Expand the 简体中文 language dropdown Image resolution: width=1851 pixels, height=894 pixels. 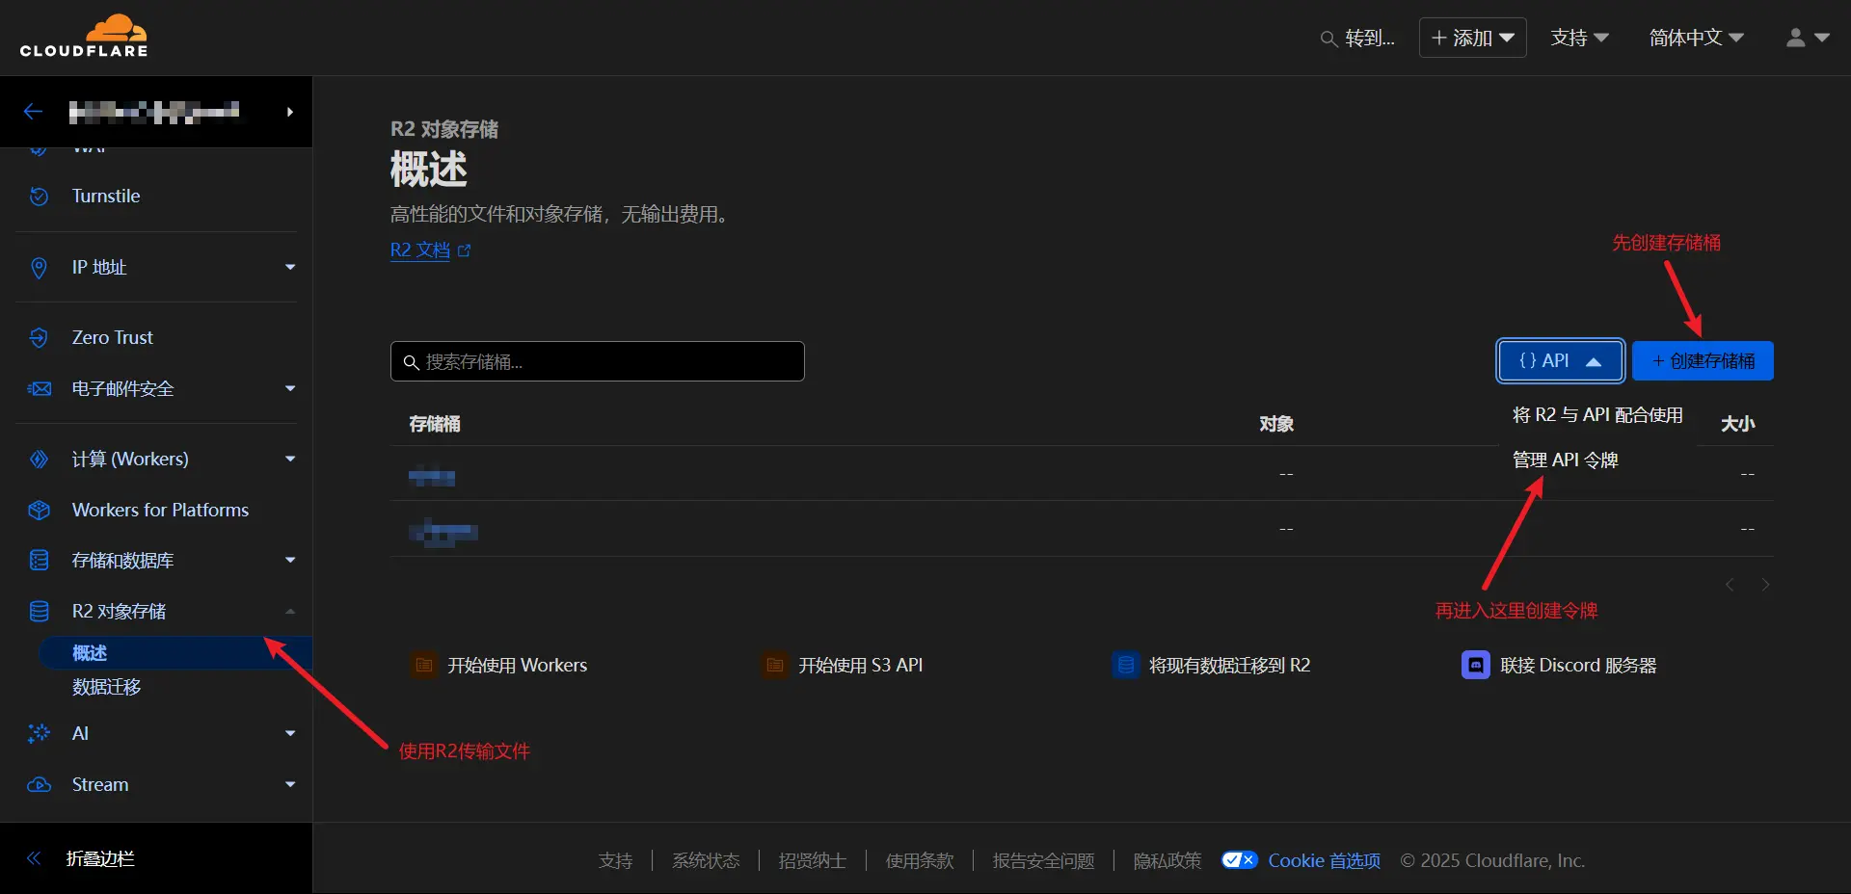[x=1695, y=38]
